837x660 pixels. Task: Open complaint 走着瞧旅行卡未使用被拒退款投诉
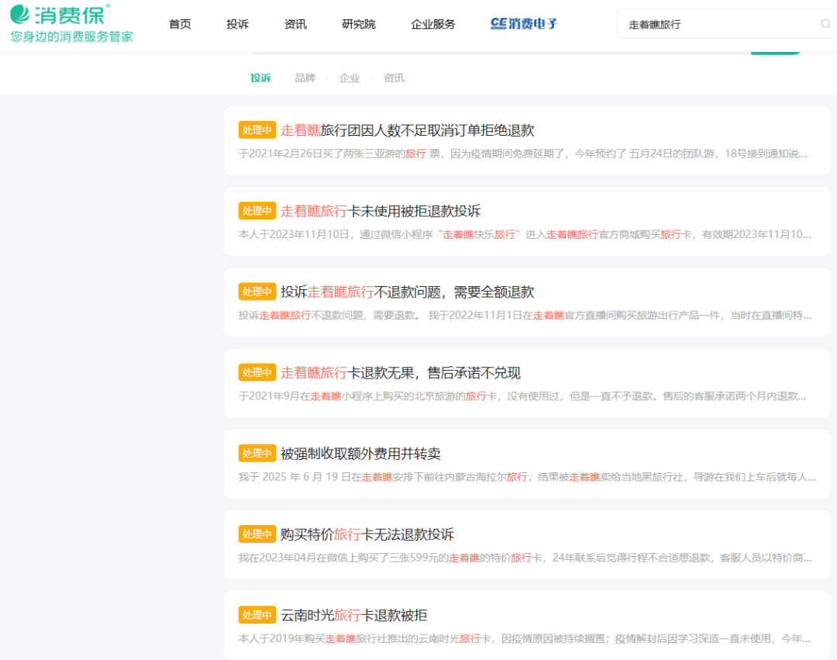(381, 211)
